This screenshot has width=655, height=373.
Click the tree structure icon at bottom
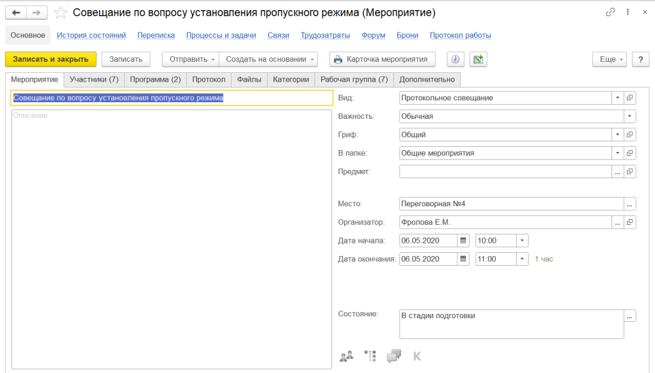[370, 356]
